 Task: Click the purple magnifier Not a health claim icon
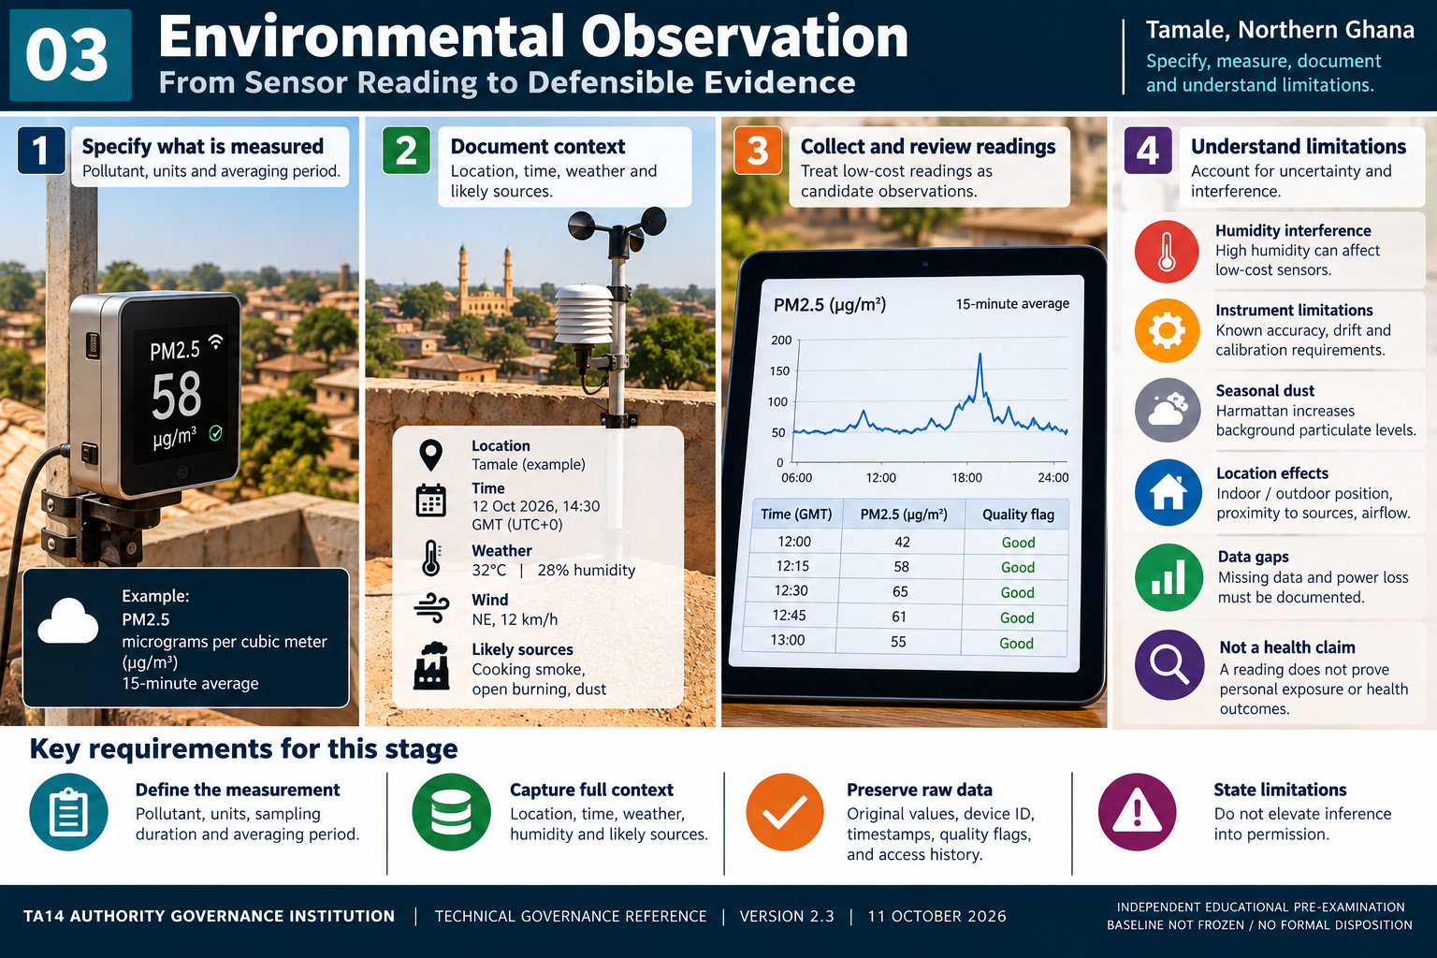[x=1169, y=664]
